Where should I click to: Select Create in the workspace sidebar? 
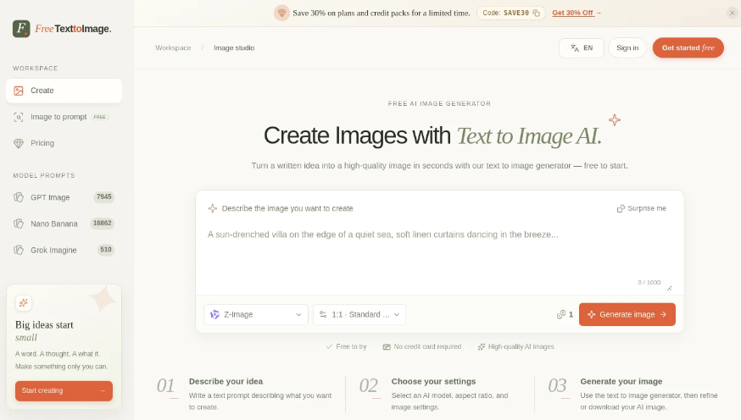pos(64,91)
